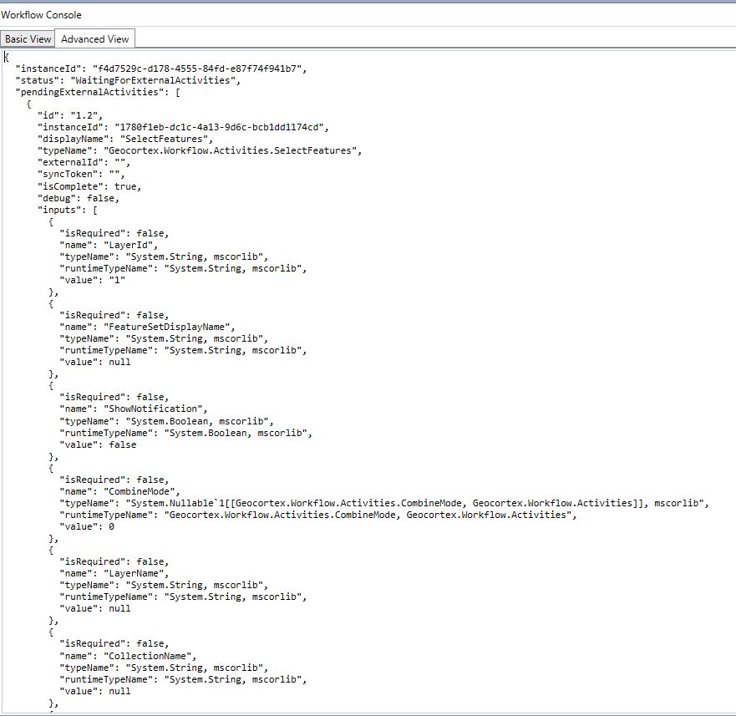Click the "externalId": "" line
This screenshot has height=716, width=736.
84,162
